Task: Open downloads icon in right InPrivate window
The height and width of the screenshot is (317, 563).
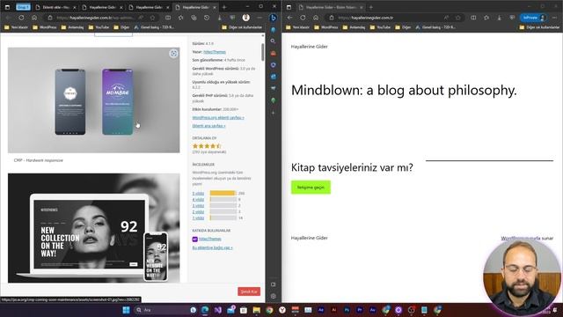Action: (500, 18)
